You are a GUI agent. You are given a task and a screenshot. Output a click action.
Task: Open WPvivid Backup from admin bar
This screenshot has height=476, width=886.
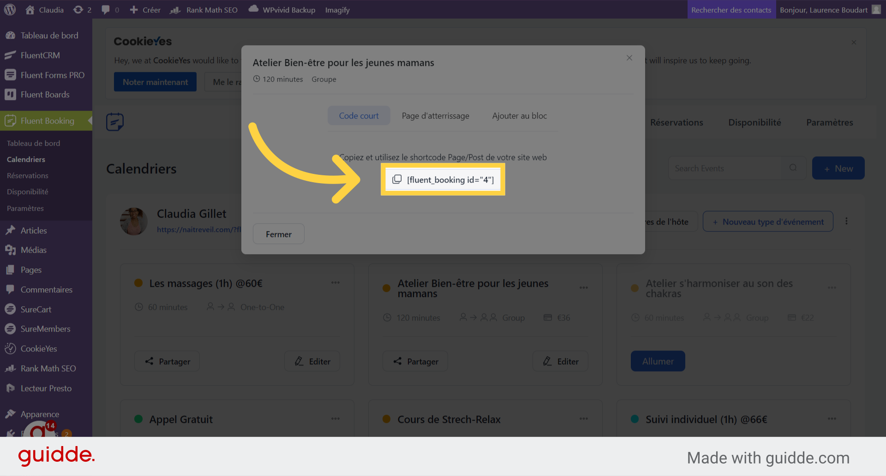tap(282, 10)
